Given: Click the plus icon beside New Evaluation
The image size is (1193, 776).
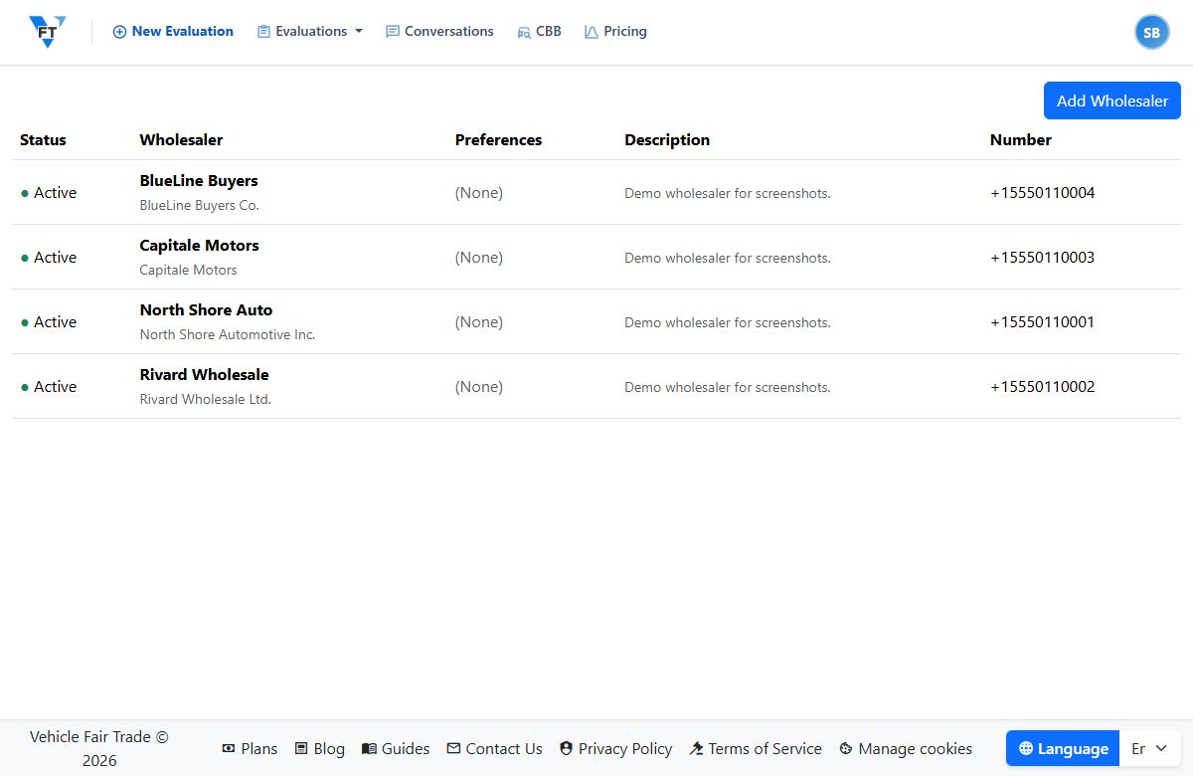Looking at the screenshot, I should (x=119, y=32).
